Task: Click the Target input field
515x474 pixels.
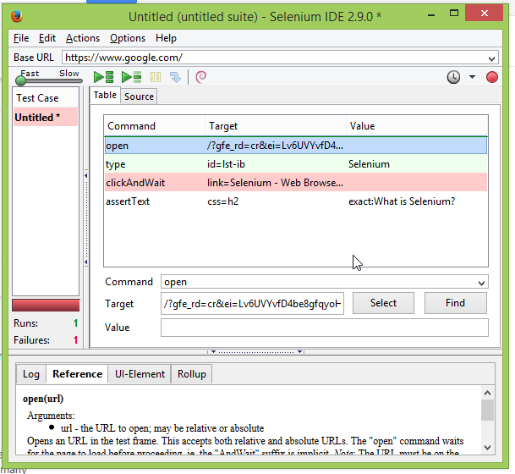Action: [x=252, y=303]
